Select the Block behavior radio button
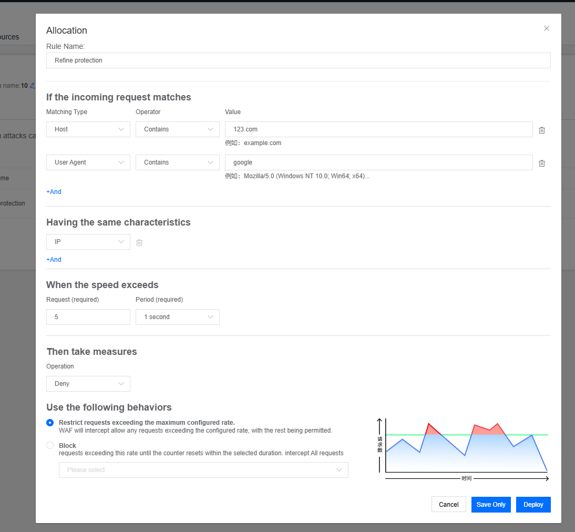The height and width of the screenshot is (532, 575). tap(50, 445)
